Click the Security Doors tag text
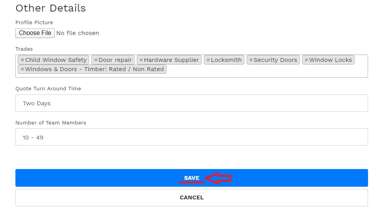 tap(275, 60)
